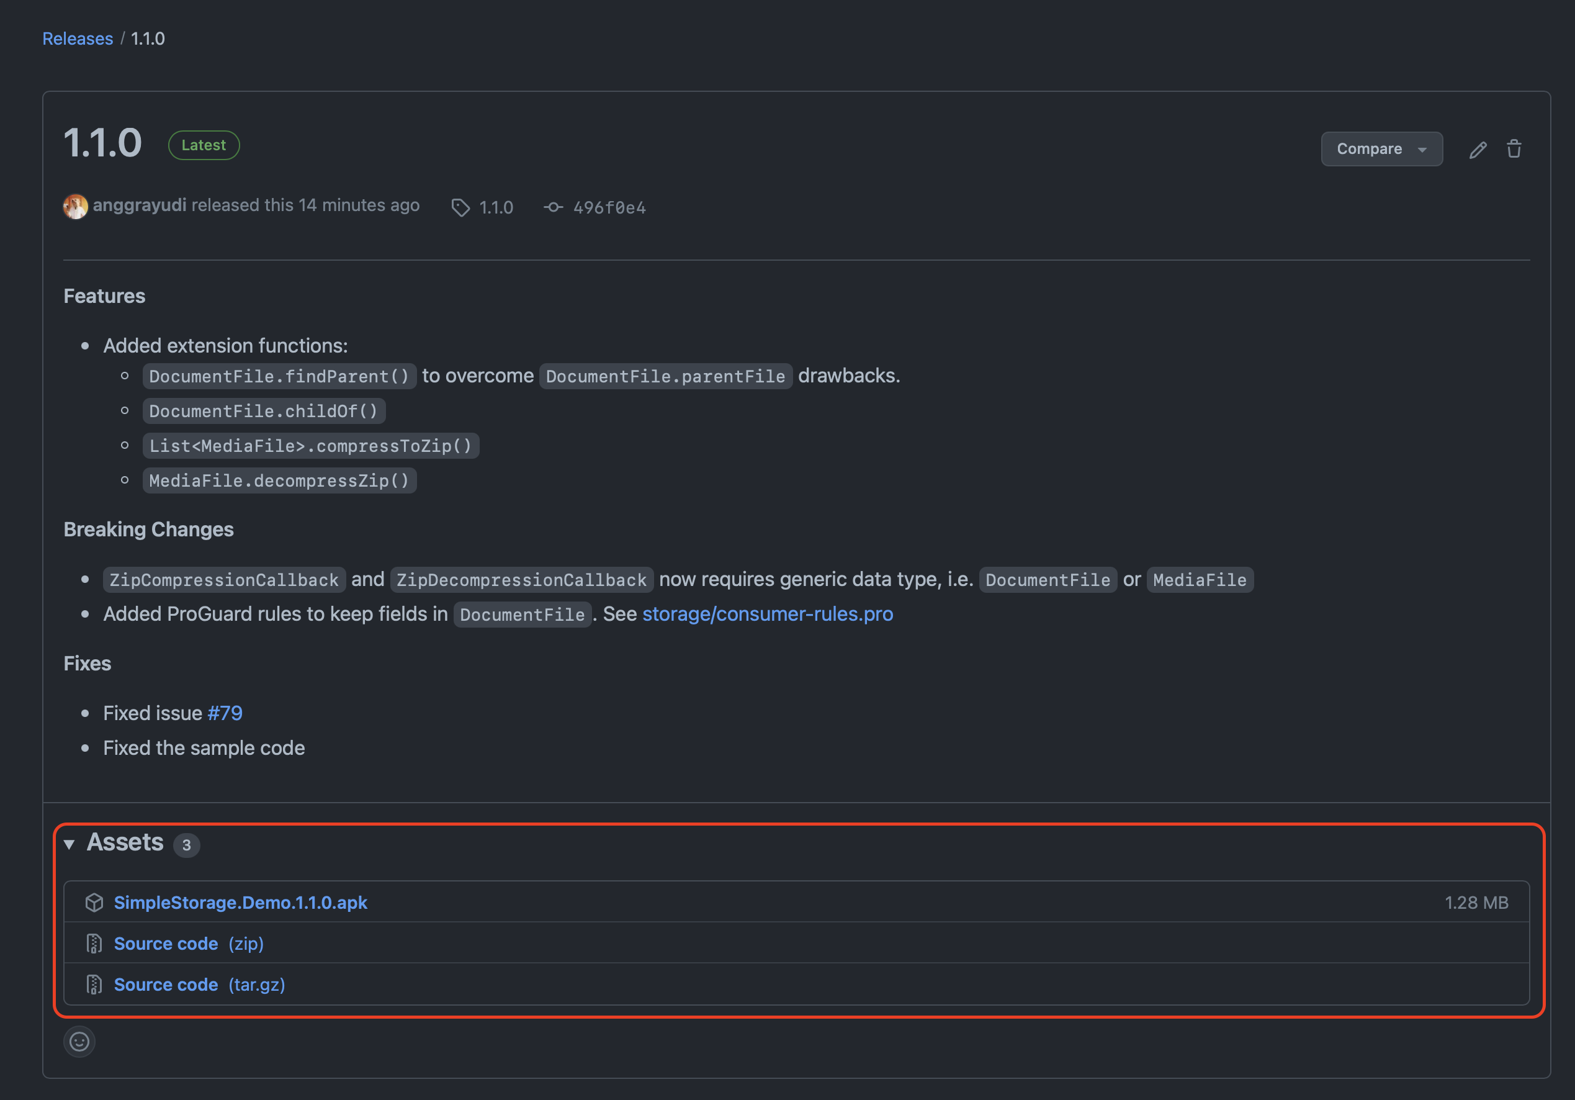
Task: Open anggrayudi's profile avatar
Action: coord(76,206)
